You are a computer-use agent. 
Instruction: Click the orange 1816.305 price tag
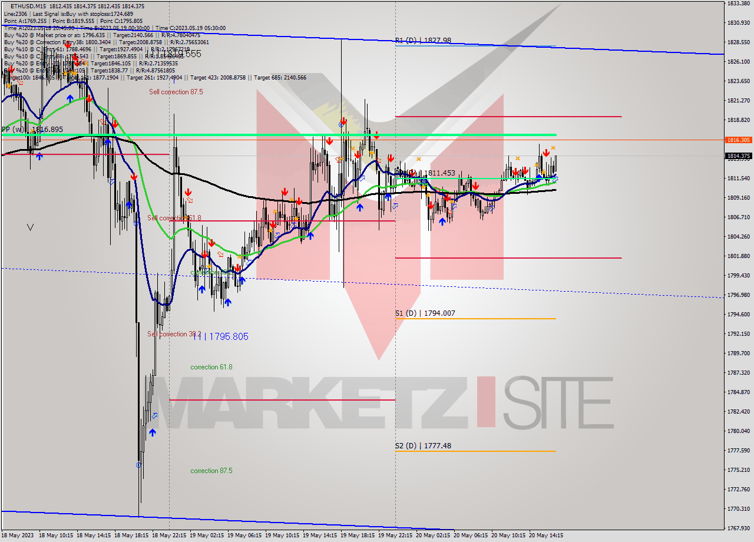click(x=738, y=140)
